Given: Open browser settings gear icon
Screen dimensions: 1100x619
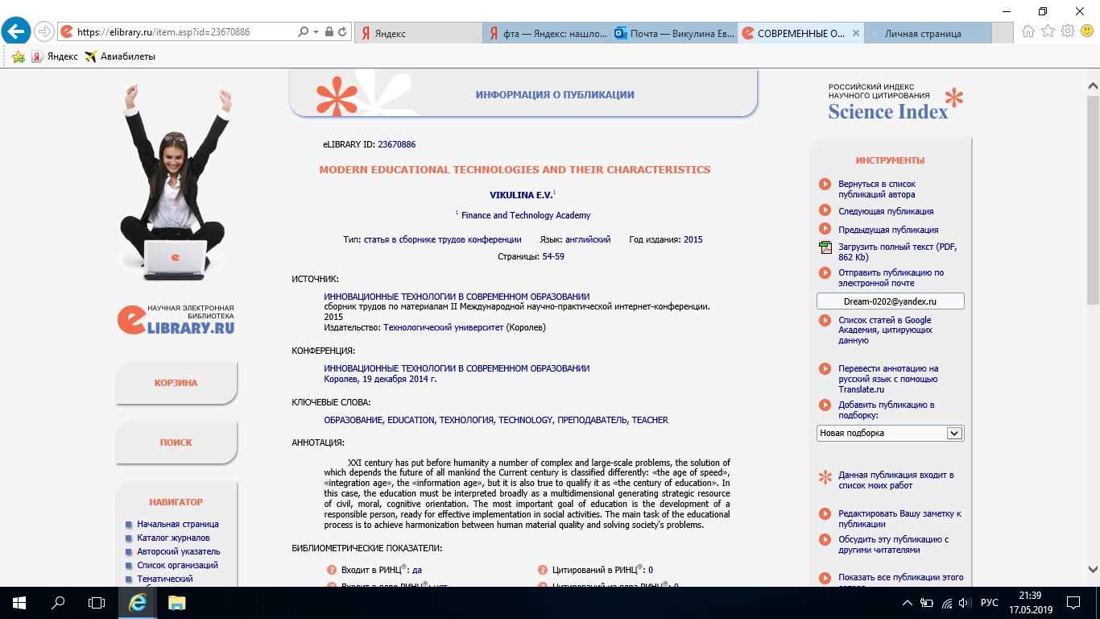Looking at the screenshot, I should [x=1067, y=31].
